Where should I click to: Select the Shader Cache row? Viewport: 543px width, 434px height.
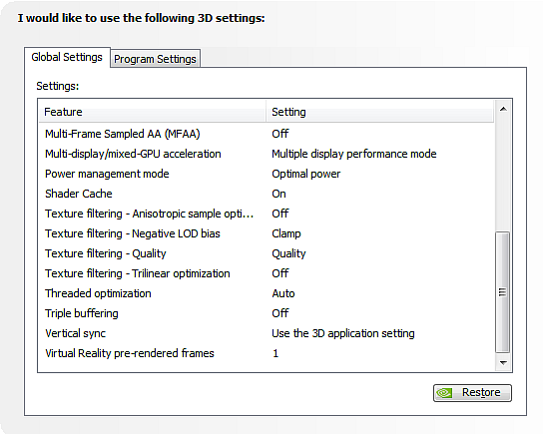(267, 194)
